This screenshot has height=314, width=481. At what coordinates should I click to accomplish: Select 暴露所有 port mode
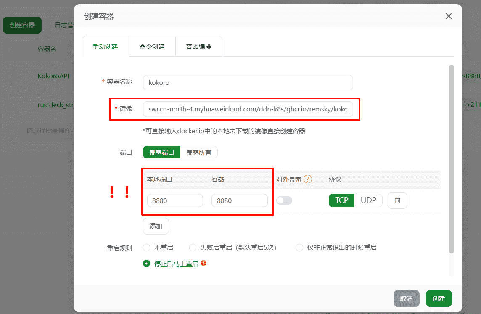click(x=199, y=153)
